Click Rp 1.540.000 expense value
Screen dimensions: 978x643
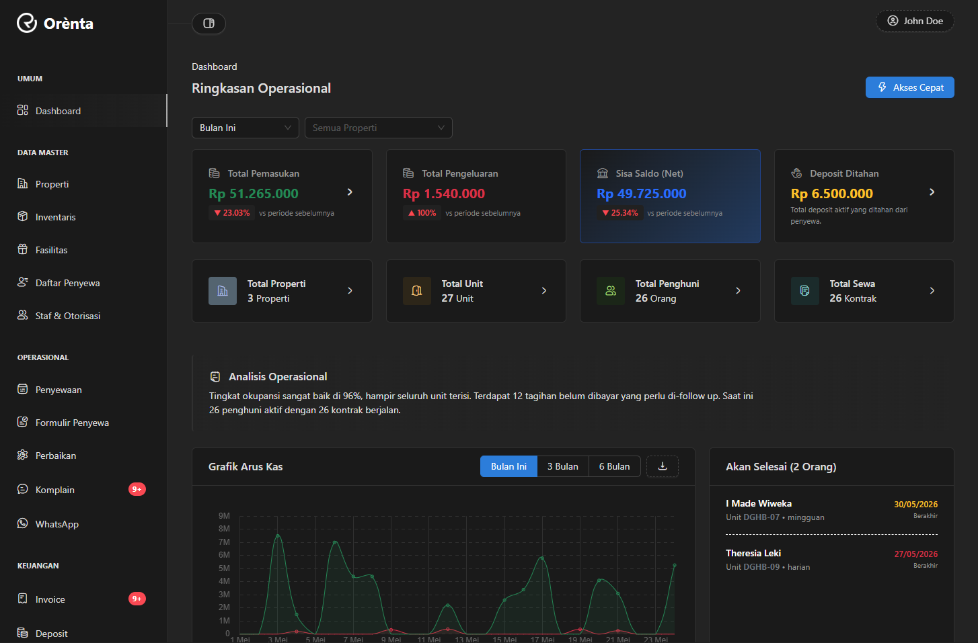coord(444,194)
